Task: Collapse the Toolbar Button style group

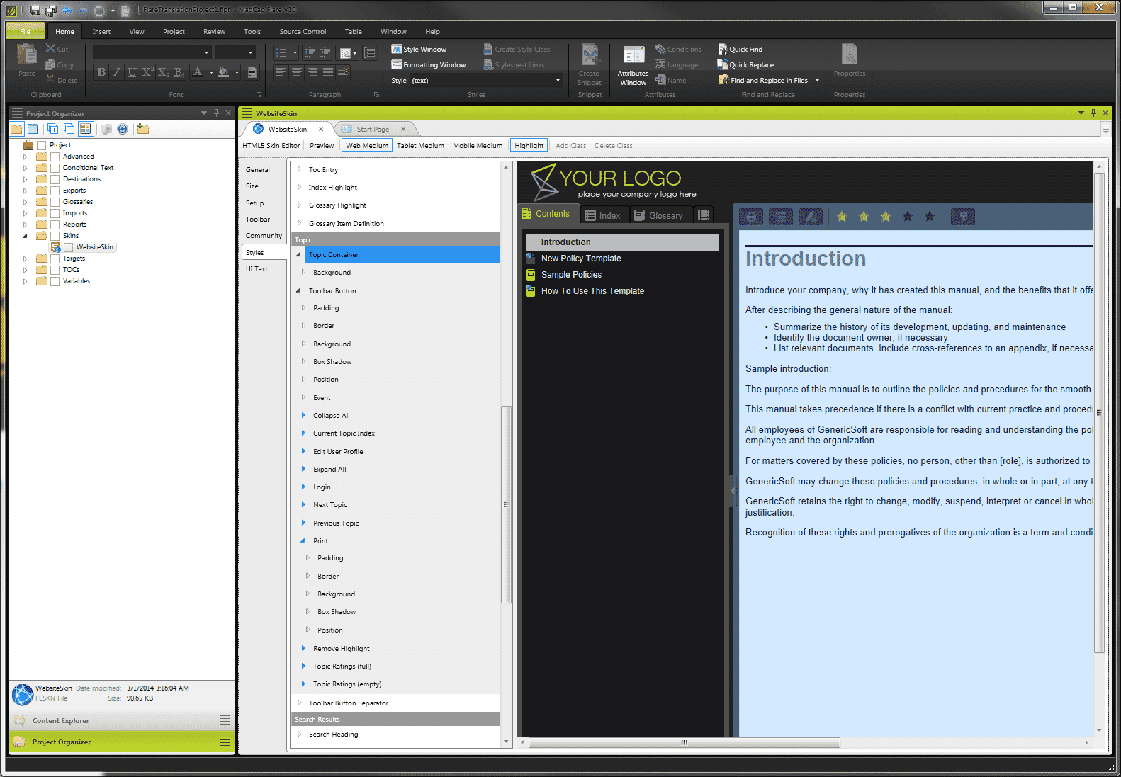Action: click(x=298, y=290)
